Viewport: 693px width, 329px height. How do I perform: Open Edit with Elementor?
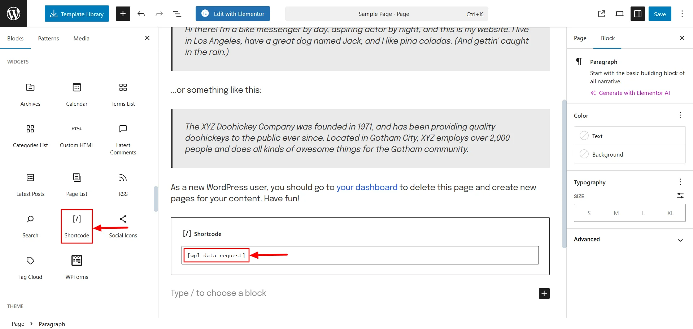(x=232, y=14)
